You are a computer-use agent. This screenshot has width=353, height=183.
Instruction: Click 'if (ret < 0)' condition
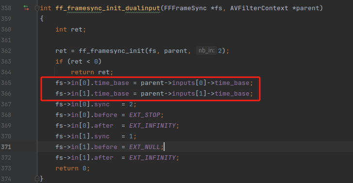pyautogui.click(x=79, y=62)
